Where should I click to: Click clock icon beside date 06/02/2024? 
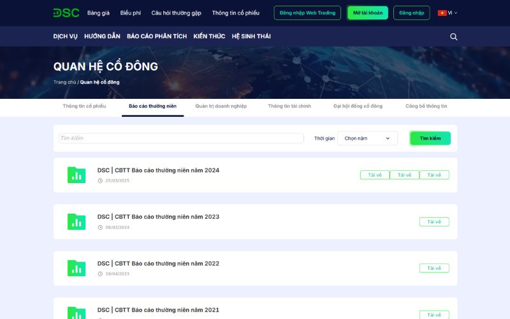click(x=100, y=227)
